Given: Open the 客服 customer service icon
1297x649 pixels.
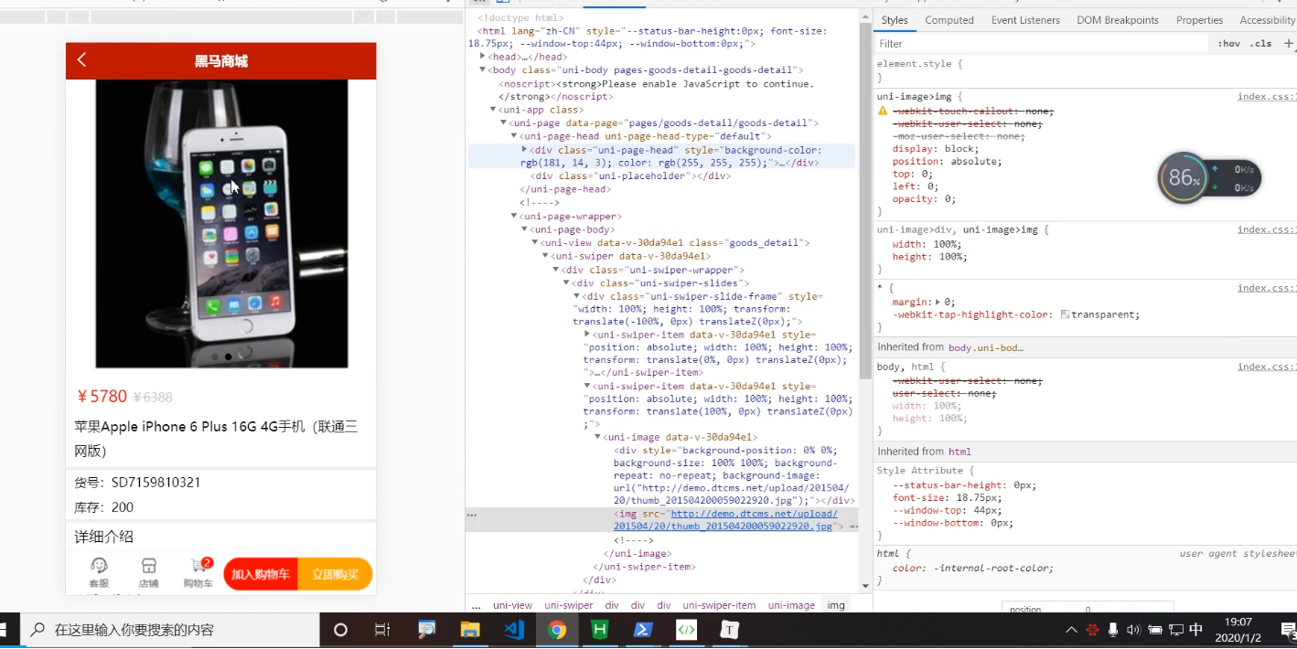Looking at the screenshot, I should [x=99, y=573].
